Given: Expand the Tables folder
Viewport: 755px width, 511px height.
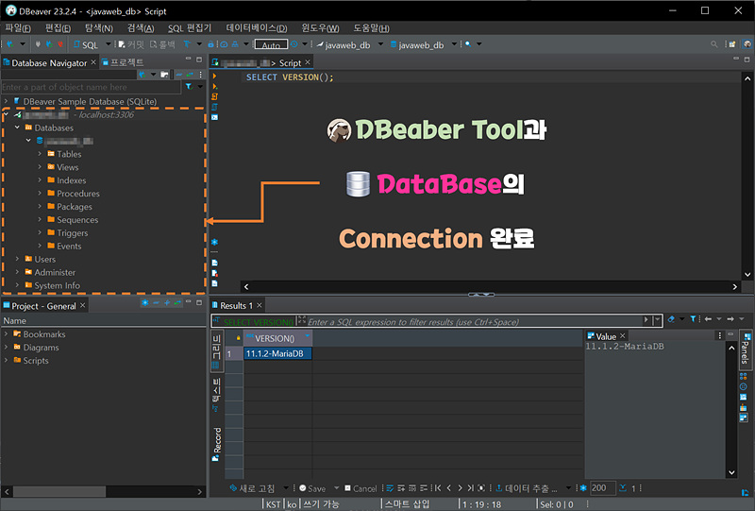Looking at the screenshot, I should [x=40, y=154].
